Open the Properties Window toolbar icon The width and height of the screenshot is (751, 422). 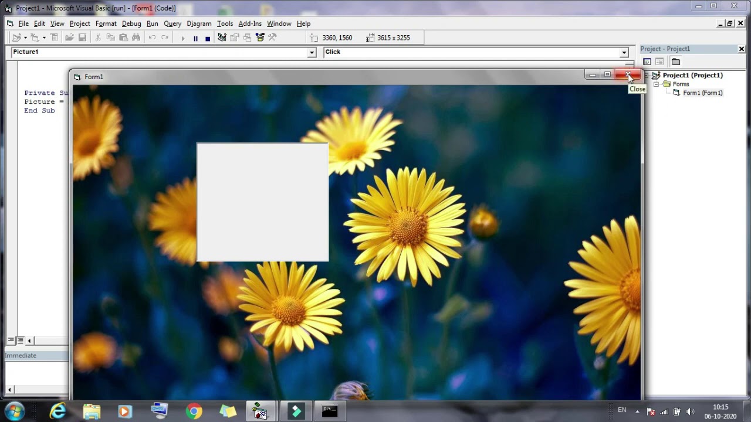235,38
